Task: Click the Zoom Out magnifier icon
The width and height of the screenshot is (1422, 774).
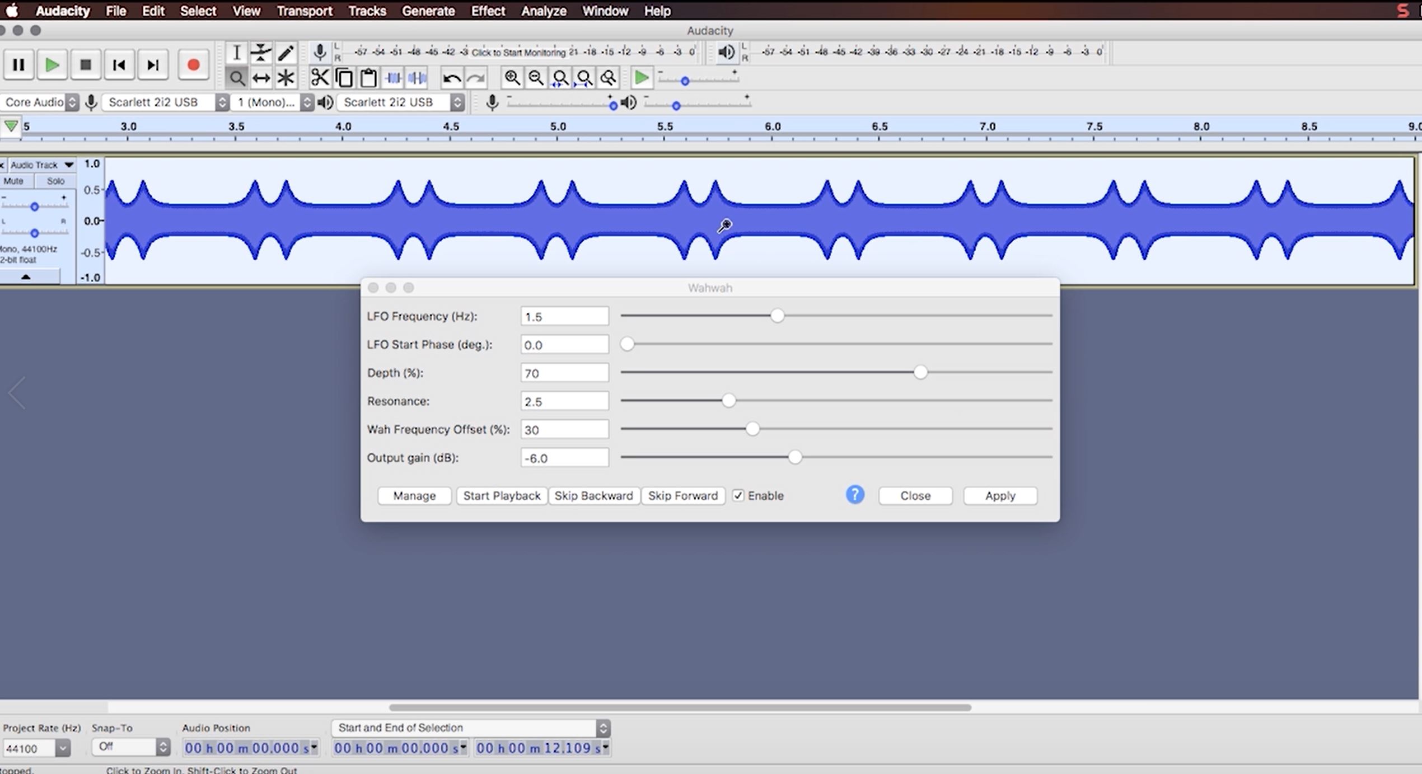Action: [536, 77]
